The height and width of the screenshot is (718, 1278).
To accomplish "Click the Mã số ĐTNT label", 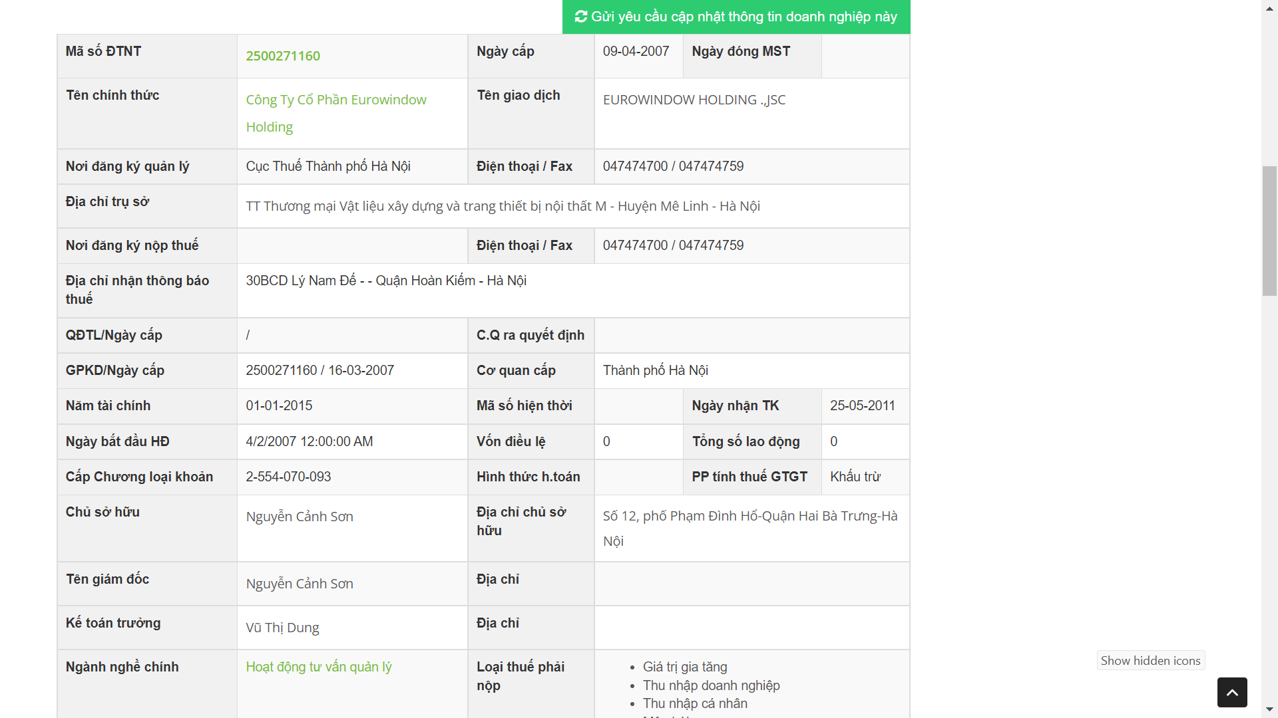I will click(103, 51).
